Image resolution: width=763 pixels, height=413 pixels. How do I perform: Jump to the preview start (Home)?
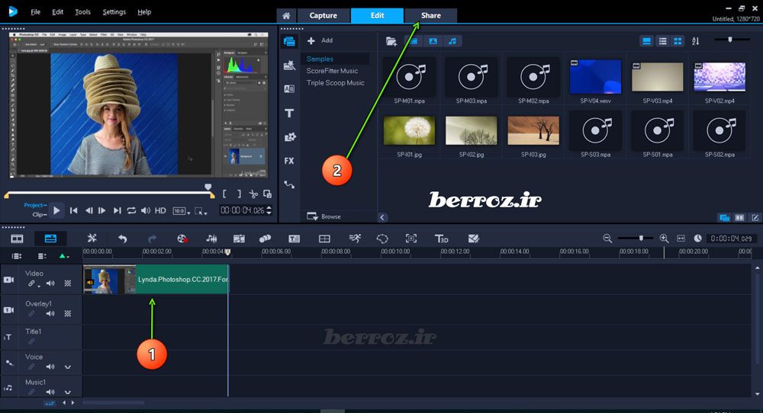pyautogui.click(x=73, y=210)
